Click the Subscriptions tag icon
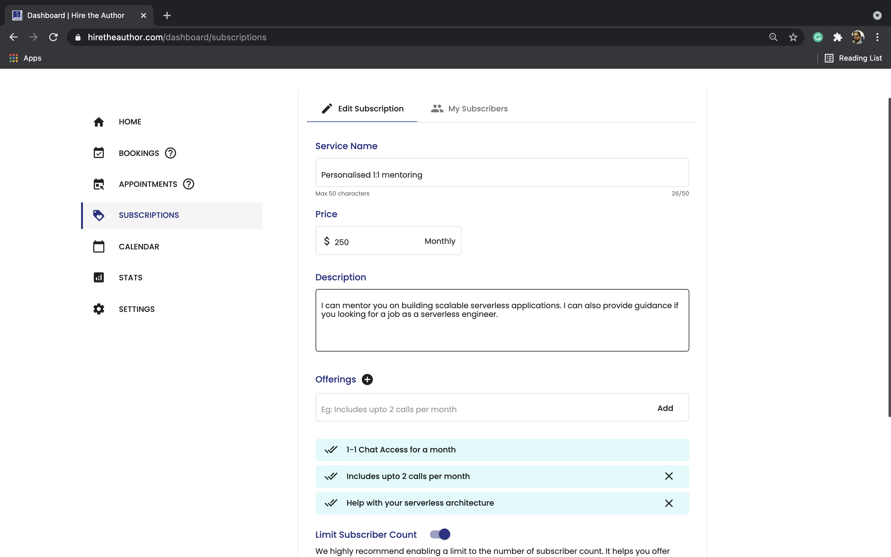891x557 pixels. coord(99,215)
